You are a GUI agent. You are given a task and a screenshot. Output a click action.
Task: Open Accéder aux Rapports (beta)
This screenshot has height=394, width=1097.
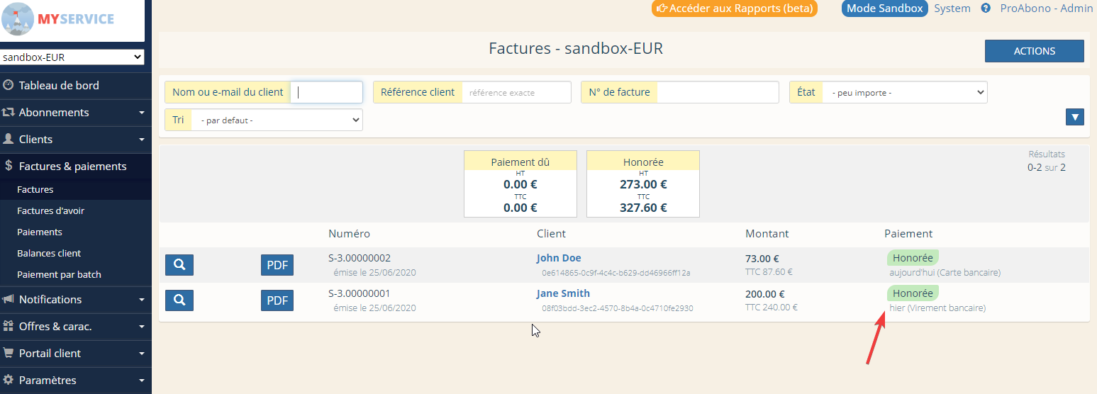735,9
